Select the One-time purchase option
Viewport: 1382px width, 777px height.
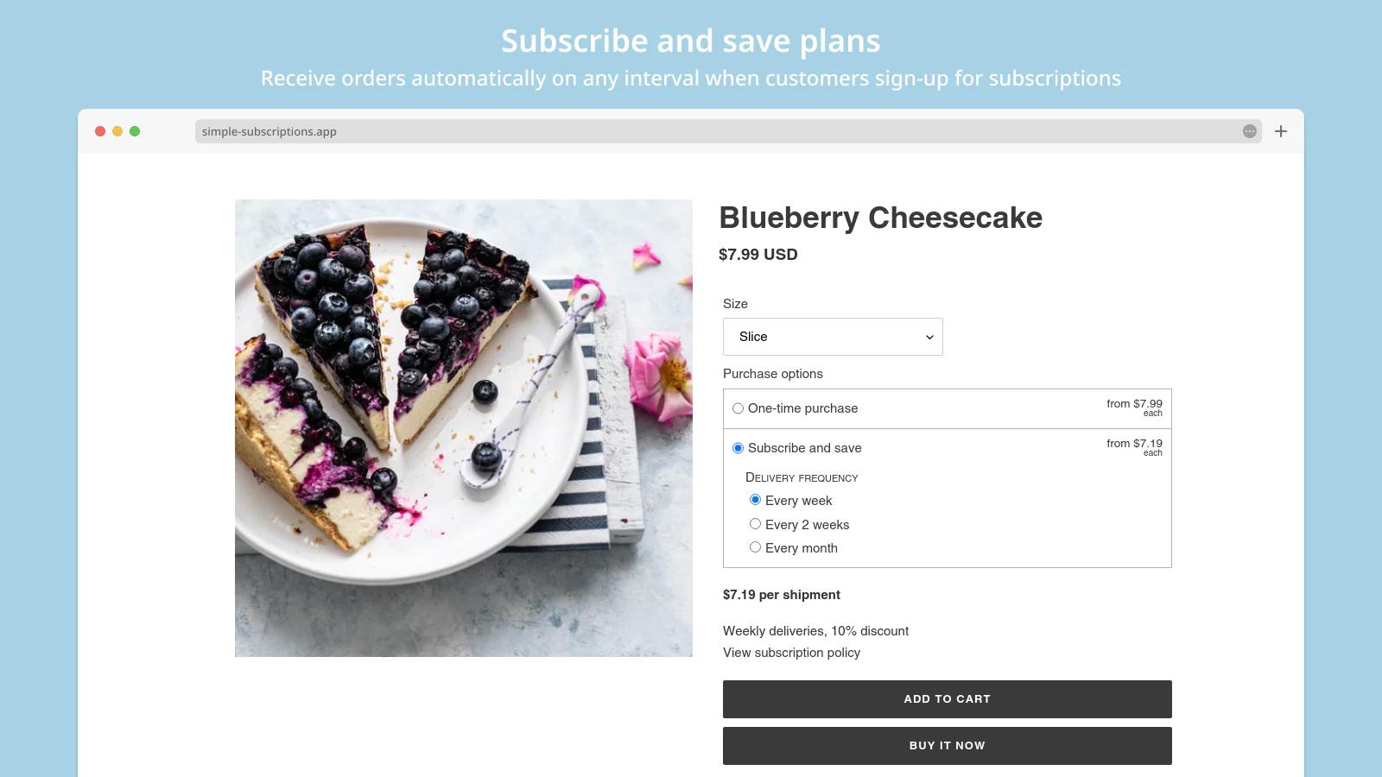[x=739, y=408]
